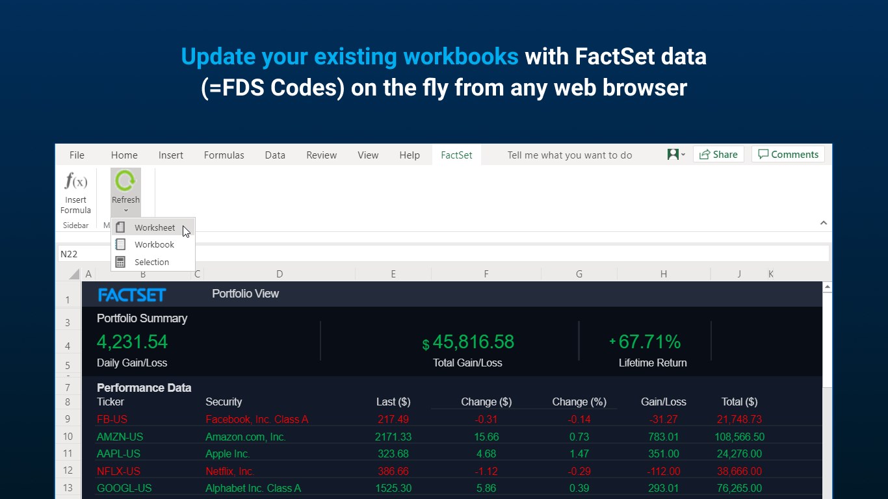The image size is (888, 499).
Task: Switch to the Home ribbon tab
Action: tap(124, 155)
